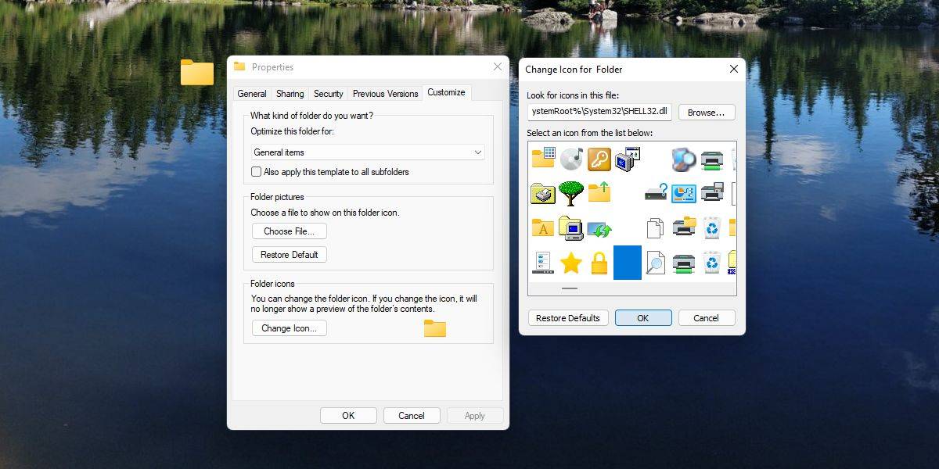Pick the orange key icon
Screen dimensions: 939x469
[x=599, y=159]
